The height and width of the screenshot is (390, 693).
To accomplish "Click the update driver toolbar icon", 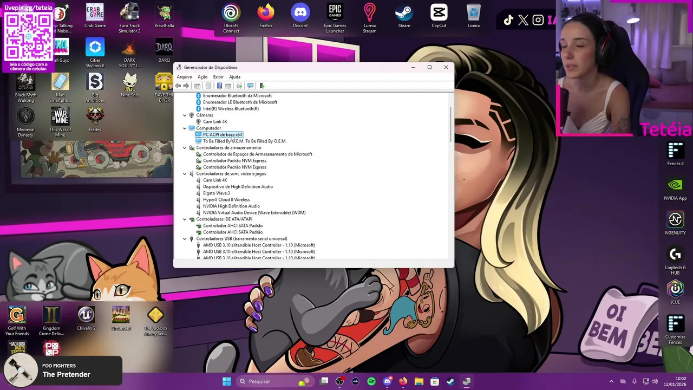I will point(239,86).
